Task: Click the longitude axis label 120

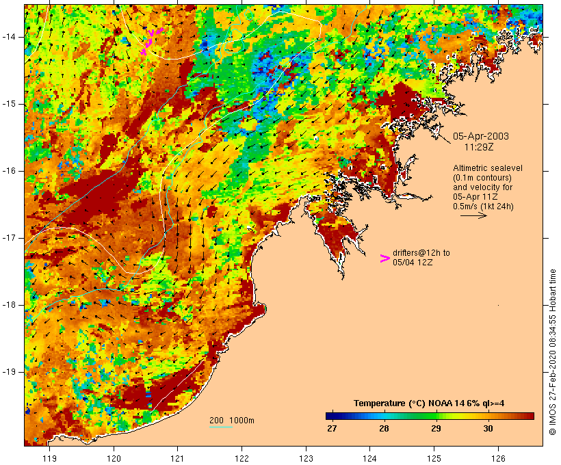Action: pos(114,458)
